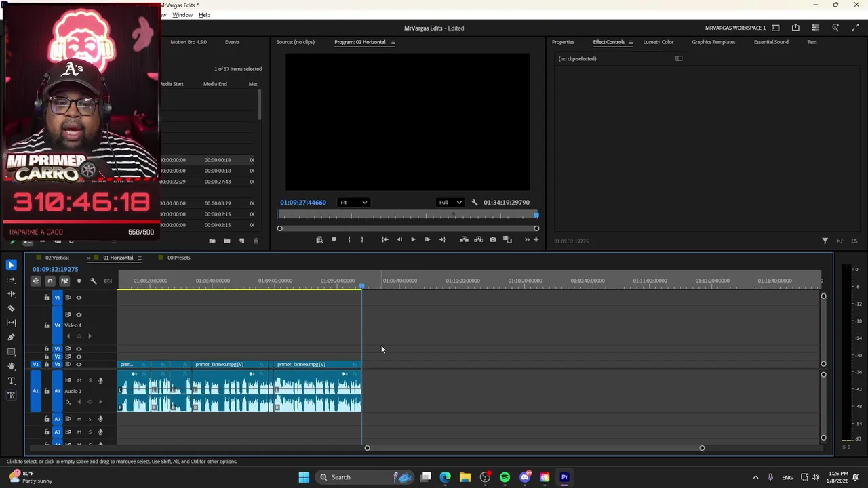Viewport: 868px width, 488px height.
Task: Go to In point in Program monitor
Action: [384, 239]
